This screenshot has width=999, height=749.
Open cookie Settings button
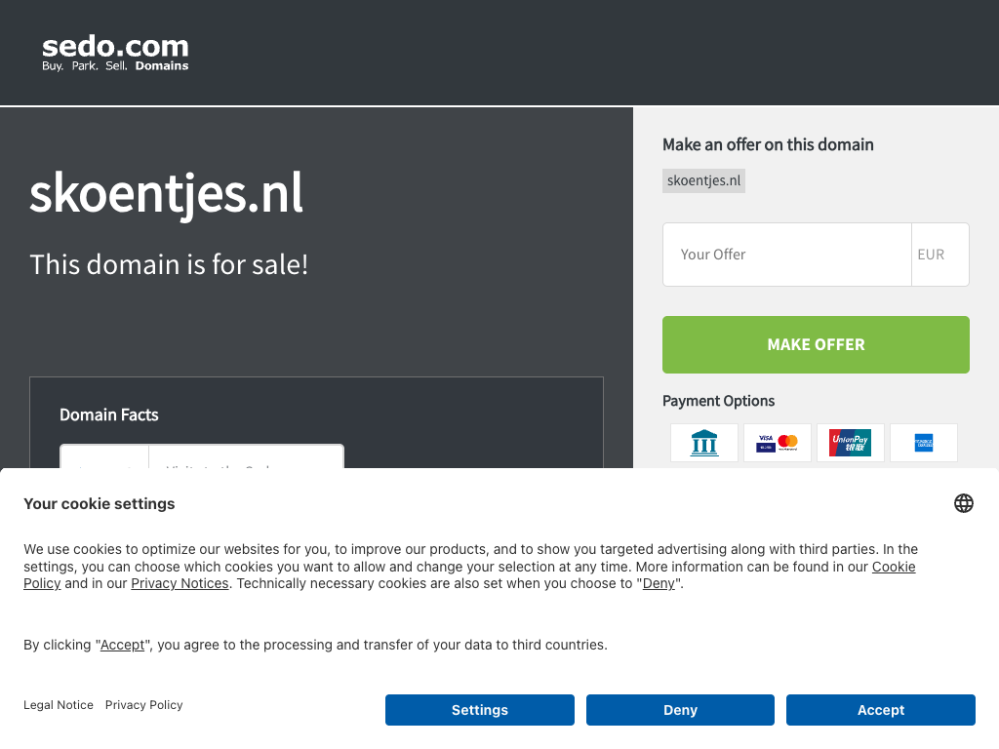480,710
